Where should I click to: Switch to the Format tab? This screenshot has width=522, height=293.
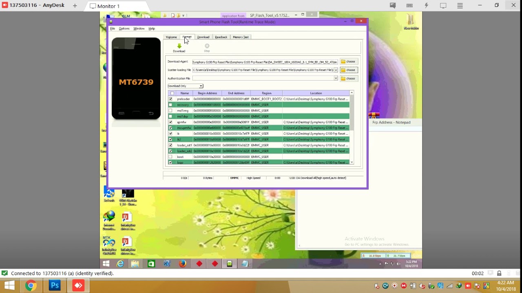point(187,37)
